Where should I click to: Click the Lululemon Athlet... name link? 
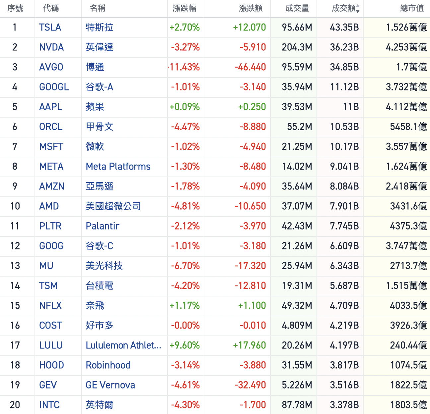pos(123,345)
